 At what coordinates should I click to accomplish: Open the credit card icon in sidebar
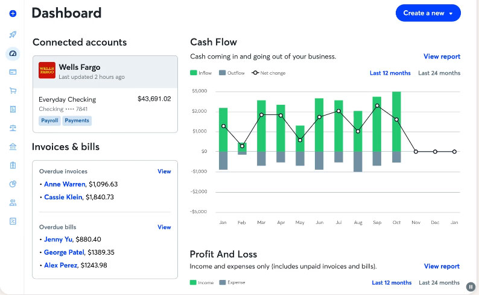(13, 72)
